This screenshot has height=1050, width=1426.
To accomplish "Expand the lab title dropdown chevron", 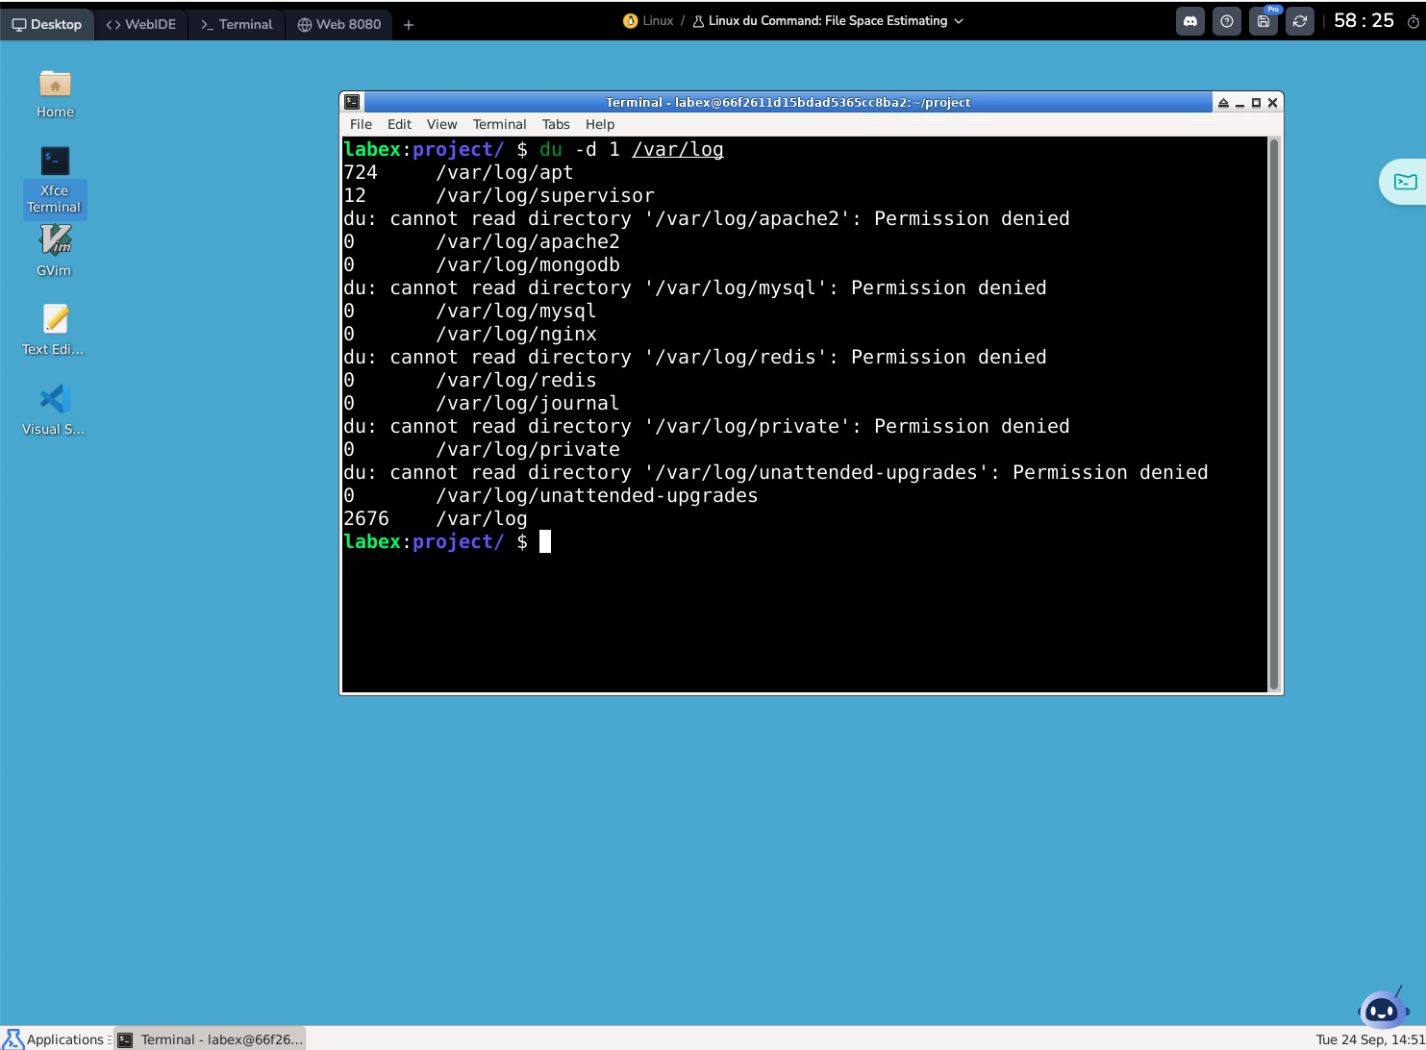I will tap(959, 21).
